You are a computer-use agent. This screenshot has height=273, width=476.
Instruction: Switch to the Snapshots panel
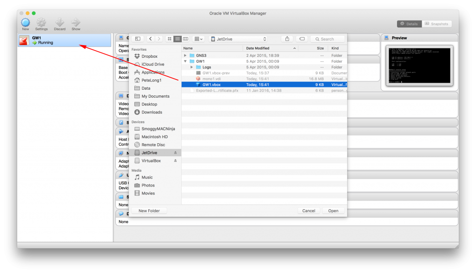(437, 24)
